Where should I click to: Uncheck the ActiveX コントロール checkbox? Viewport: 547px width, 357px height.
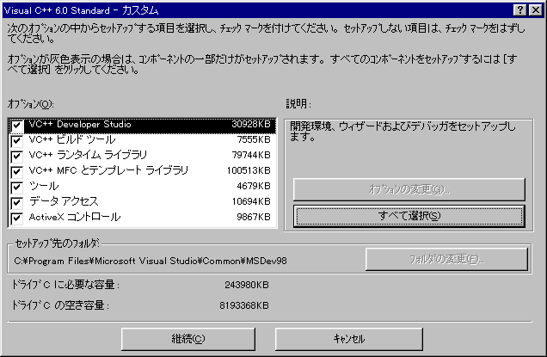coord(16,219)
